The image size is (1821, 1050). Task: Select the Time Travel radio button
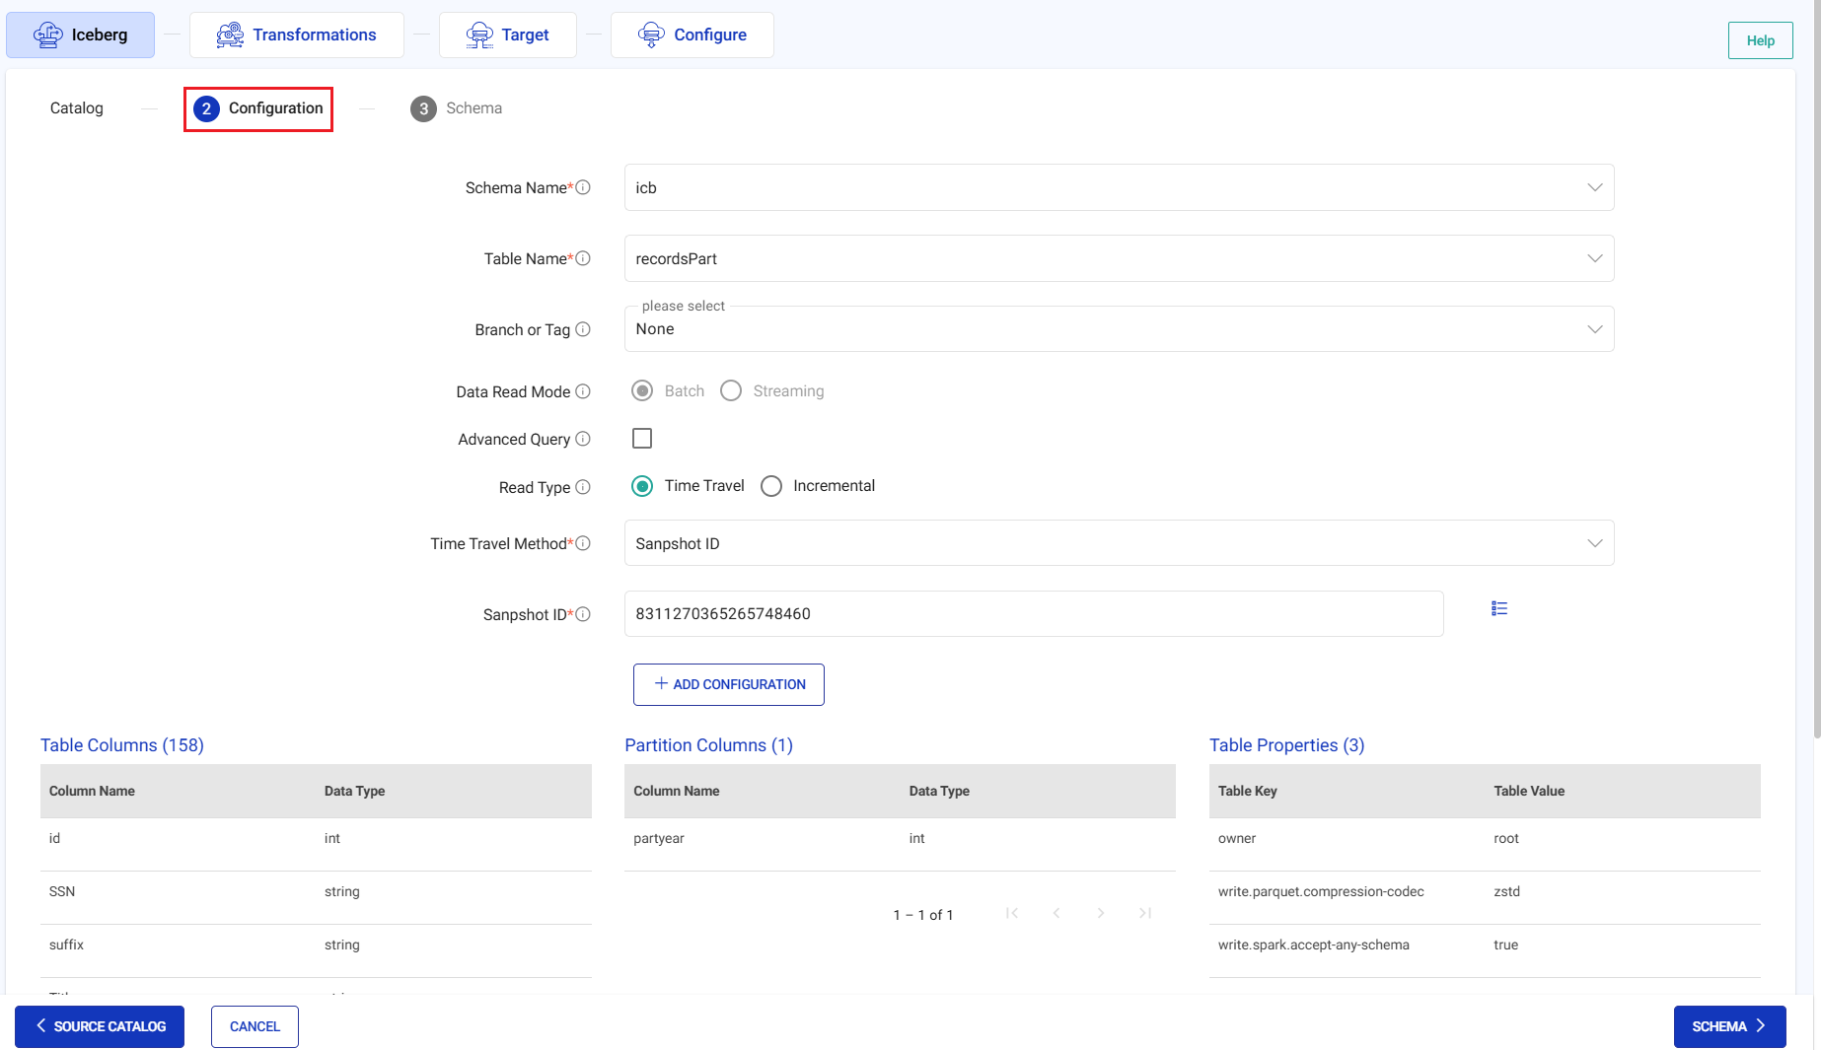pos(642,486)
